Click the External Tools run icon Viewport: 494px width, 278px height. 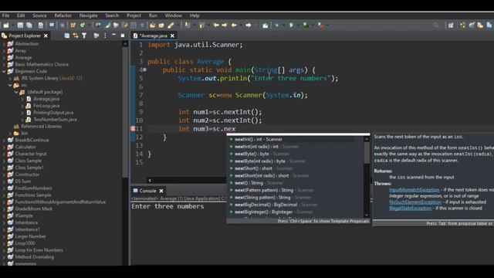tap(320, 25)
